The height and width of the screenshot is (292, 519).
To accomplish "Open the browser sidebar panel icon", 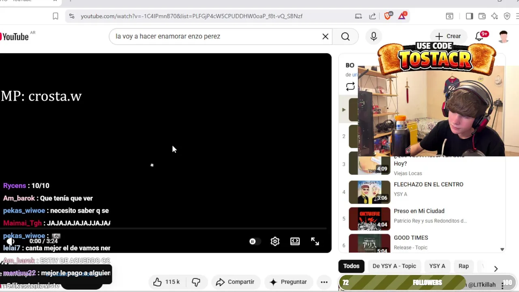I will (469, 16).
